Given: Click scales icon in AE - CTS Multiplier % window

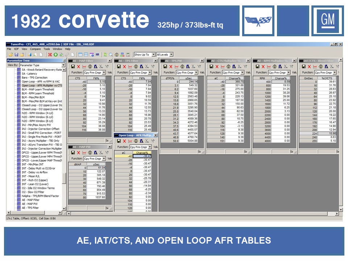Looking at the screenshot, I should tap(228, 67).
